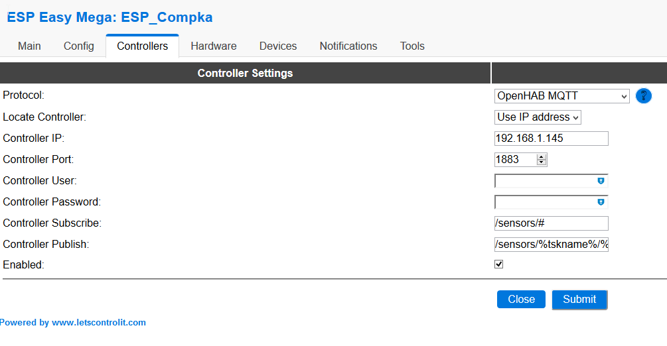
Task: Click the blue protocol help question-mark icon
Action: [x=643, y=96]
